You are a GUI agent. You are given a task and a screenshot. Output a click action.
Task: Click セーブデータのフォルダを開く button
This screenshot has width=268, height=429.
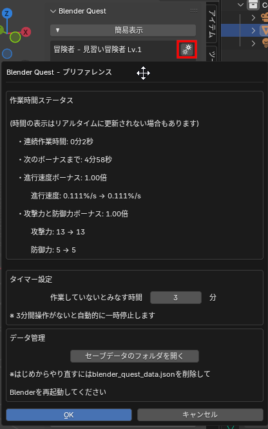click(x=135, y=356)
